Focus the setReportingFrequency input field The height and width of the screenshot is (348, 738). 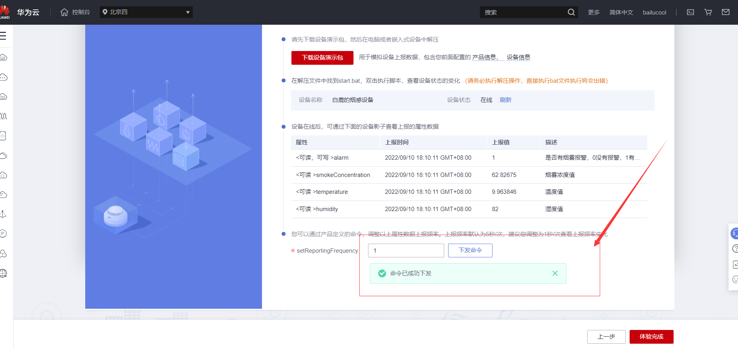coord(406,250)
